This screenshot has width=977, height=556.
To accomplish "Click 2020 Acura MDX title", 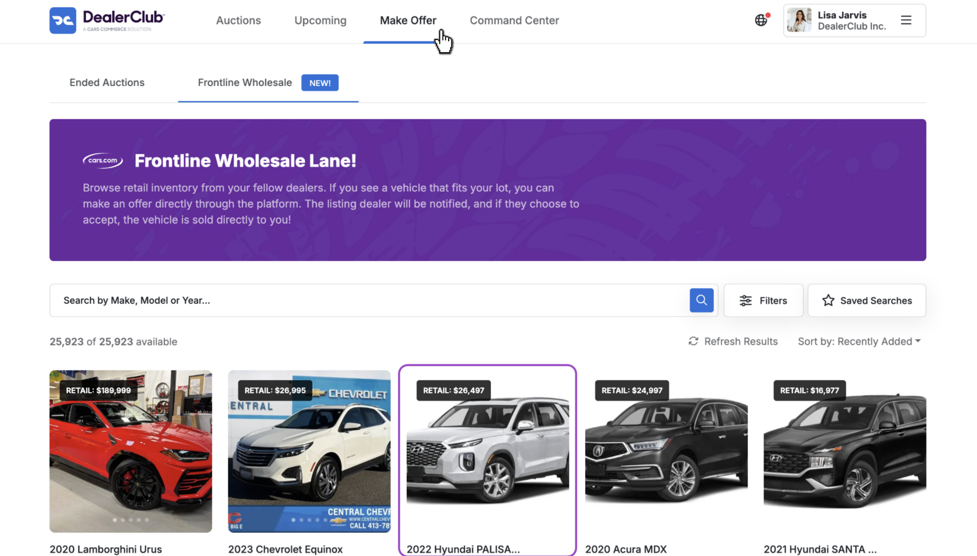I will [626, 549].
